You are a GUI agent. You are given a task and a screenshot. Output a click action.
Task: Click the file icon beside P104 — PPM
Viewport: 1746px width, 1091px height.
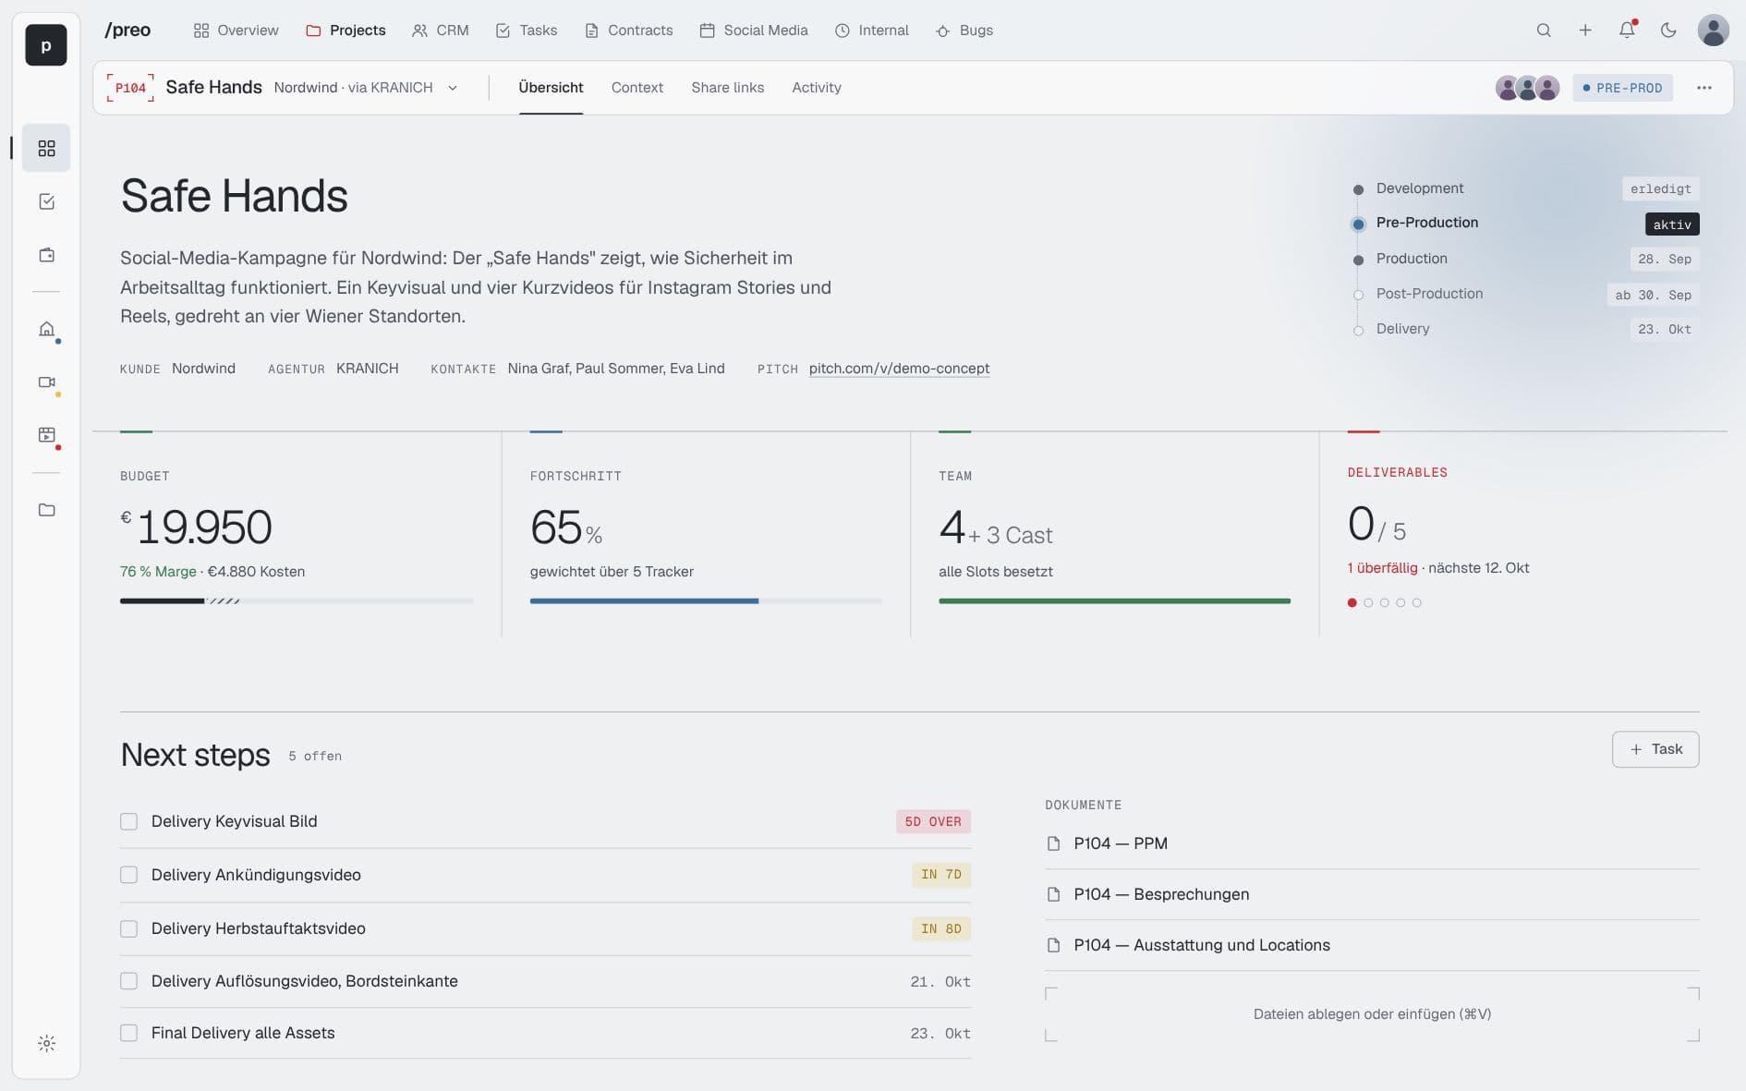1053,843
